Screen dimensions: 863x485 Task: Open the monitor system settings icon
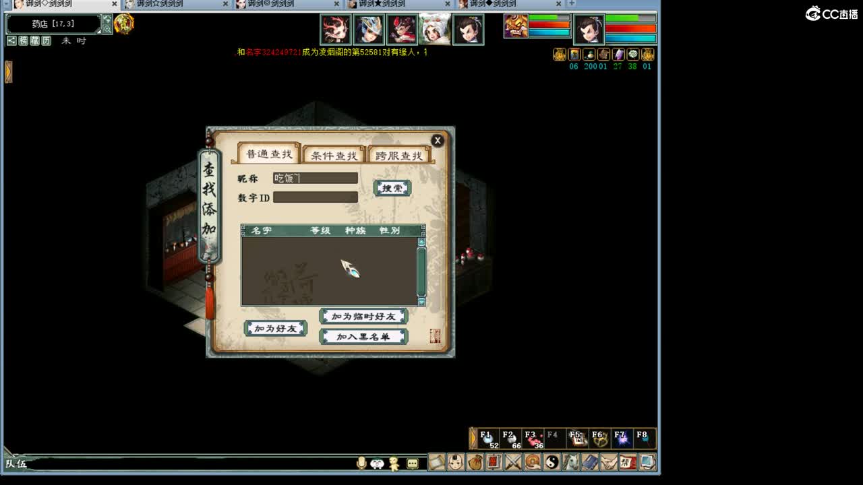pyautogui.click(x=647, y=463)
